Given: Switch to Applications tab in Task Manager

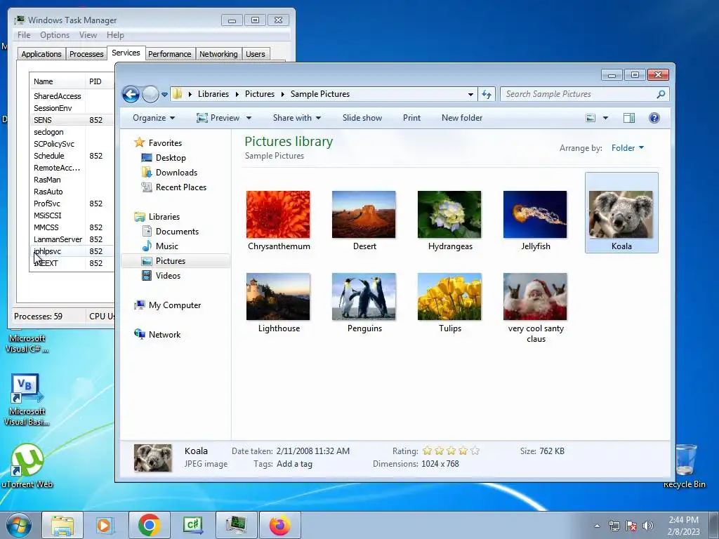Looking at the screenshot, I should point(41,54).
